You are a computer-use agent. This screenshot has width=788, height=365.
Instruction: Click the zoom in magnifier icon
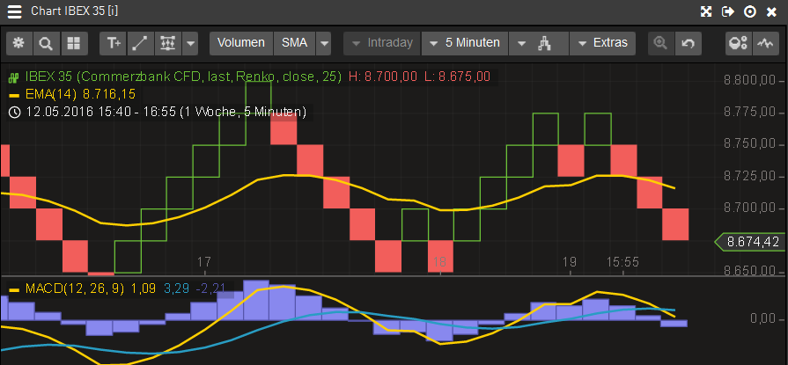(x=660, y=42)
